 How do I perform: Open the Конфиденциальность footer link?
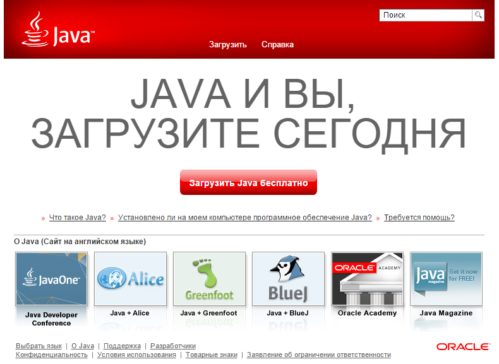pos(51,355)
